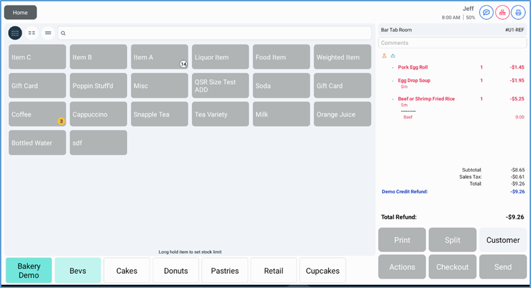531x288 pixels.
Task: Click the orange guest person icon
Action: tap(384, 55)
